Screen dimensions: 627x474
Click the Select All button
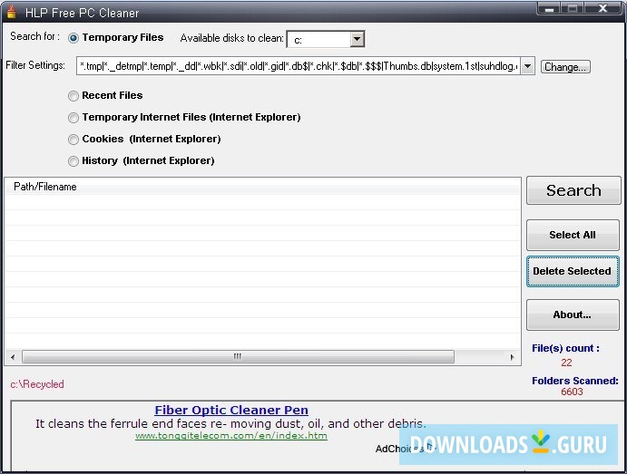pos(573,235)
